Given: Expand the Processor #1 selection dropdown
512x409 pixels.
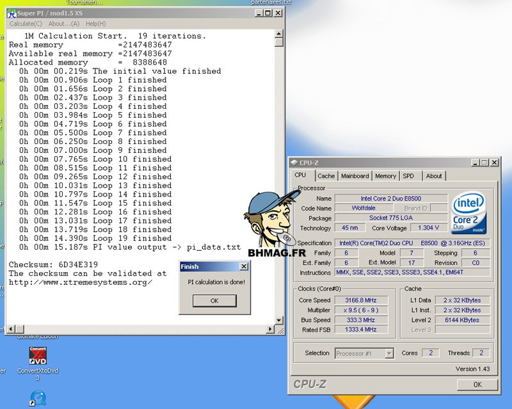Looking at the screenshot, I should 389,353.
